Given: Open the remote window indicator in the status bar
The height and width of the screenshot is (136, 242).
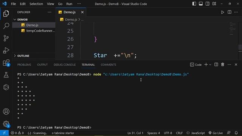Looking at the screenshot, I should tap(4, 133).
